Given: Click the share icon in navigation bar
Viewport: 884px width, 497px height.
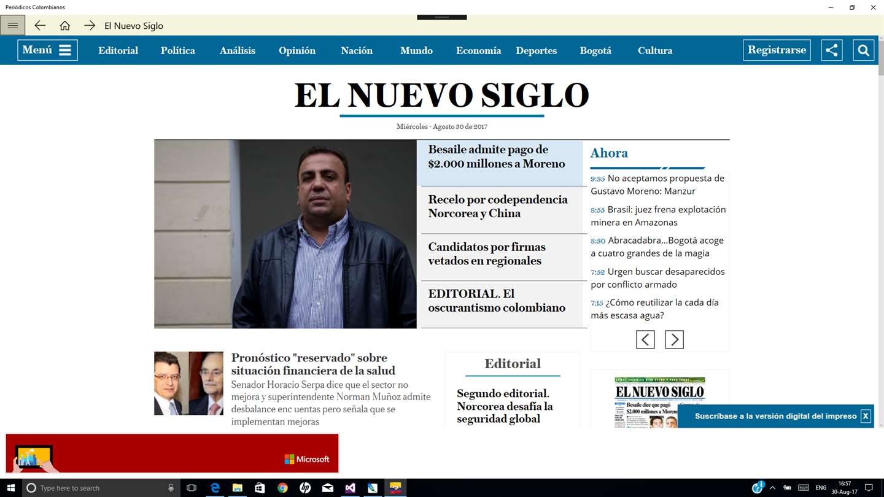Looking at the screenshot, I should click(x=832, y=50).
